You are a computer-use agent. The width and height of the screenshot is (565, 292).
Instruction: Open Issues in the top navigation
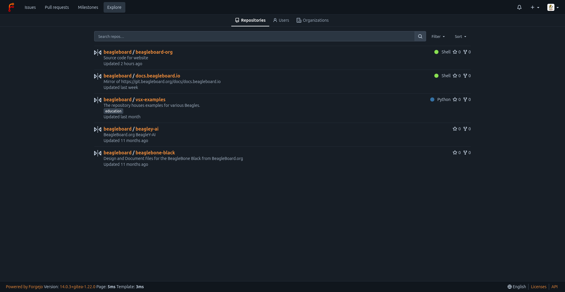[x=30, y=7]
